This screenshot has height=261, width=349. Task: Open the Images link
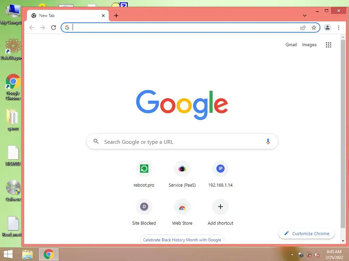pos(309,45)
